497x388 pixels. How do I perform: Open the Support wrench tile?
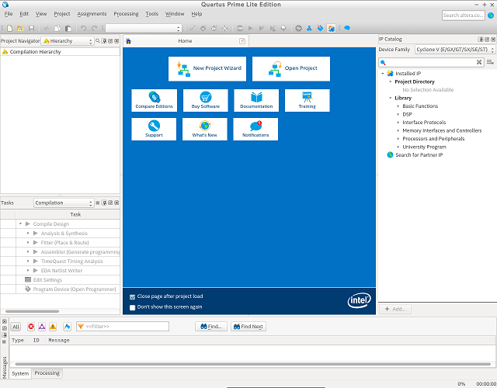tap(154, 129)
